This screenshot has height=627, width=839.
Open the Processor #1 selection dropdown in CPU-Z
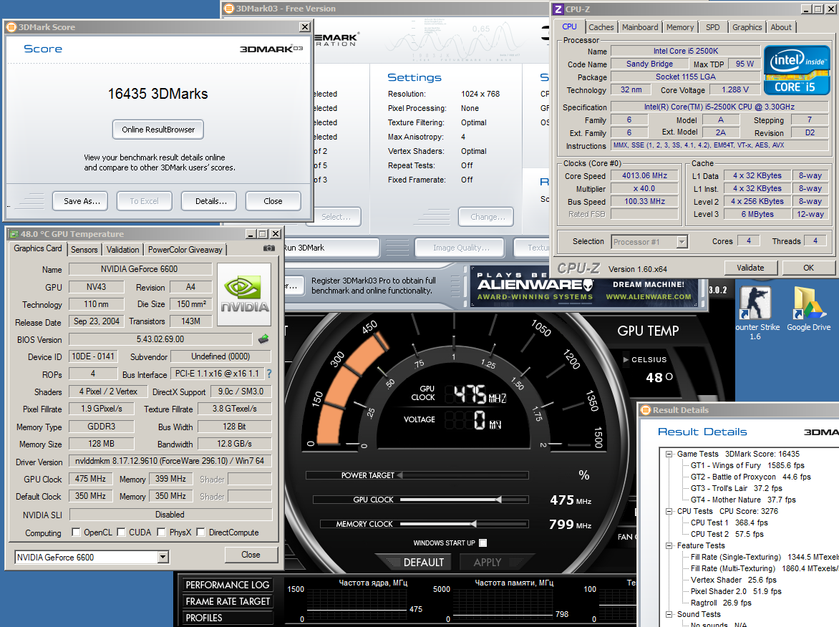point(682,242)
